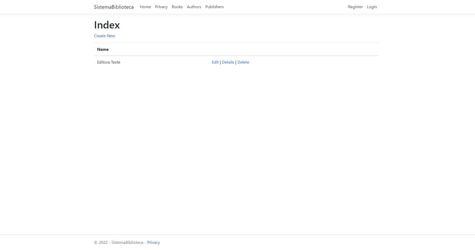Click the table header row
The height and width of the screenshot is (250, 475).
236,49
